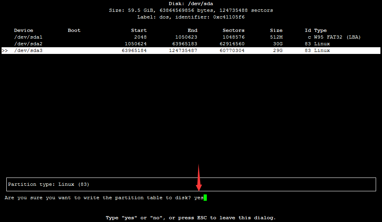Click the W95 FAT32 (LBA) type entry
This screenshot has width=382, height=222.
pos(337,37)
